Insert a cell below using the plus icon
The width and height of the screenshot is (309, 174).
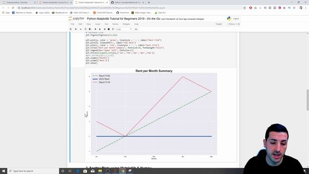(x=76, y=29)
